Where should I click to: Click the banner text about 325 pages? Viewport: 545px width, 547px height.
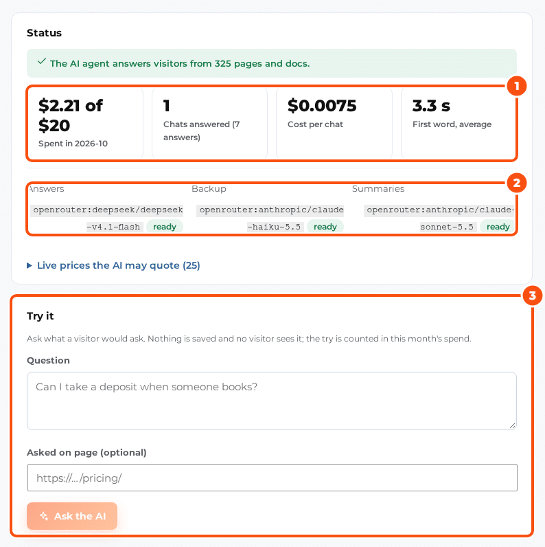[x=180, y=63]
